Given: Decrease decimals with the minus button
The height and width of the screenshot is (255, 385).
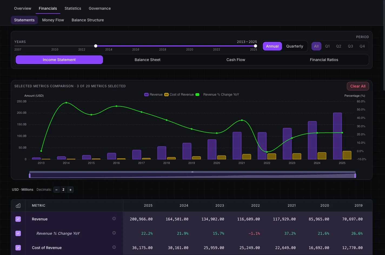Looking at the screenshot, I should tap(57, 190).
